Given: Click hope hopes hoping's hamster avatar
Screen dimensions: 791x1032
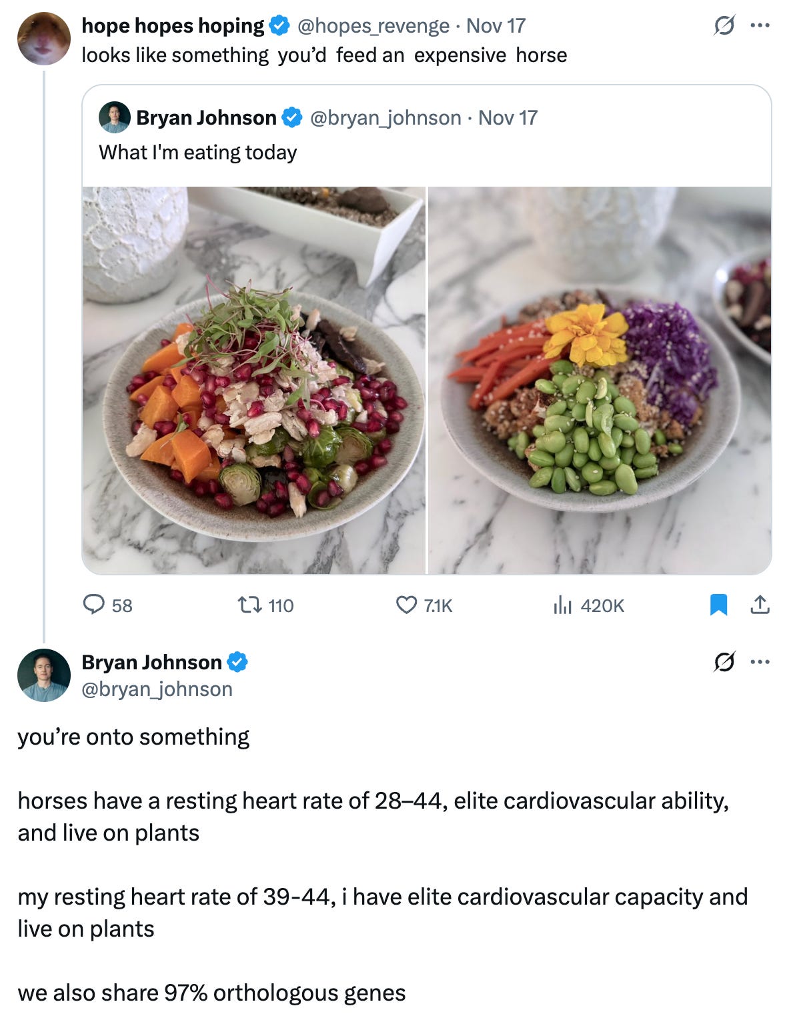Looking at the screenshot, I should (43, 37).
